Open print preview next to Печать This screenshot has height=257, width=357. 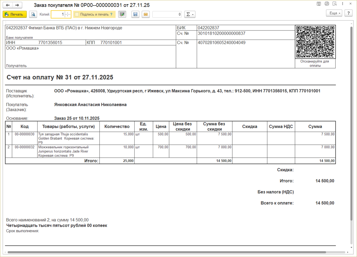pos(33,14)
